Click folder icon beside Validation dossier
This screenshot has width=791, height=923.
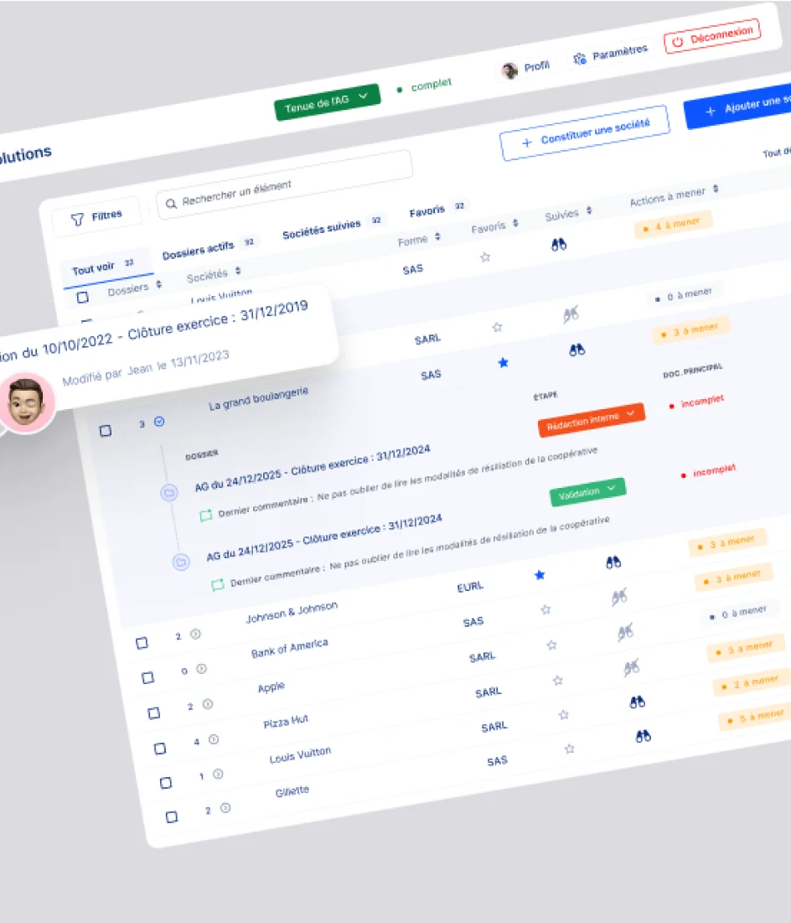pos(181,563)
